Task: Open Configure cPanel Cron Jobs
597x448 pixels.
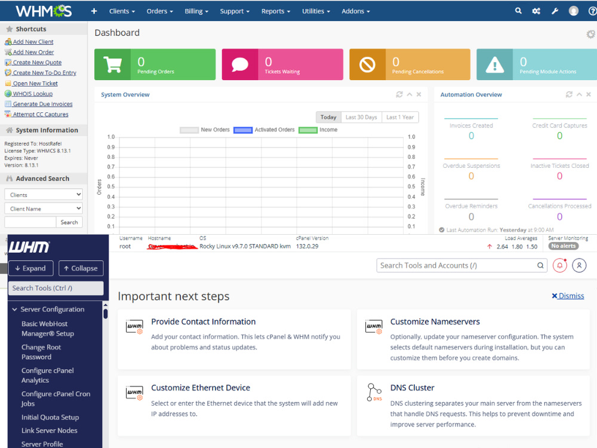Action: 56,399
